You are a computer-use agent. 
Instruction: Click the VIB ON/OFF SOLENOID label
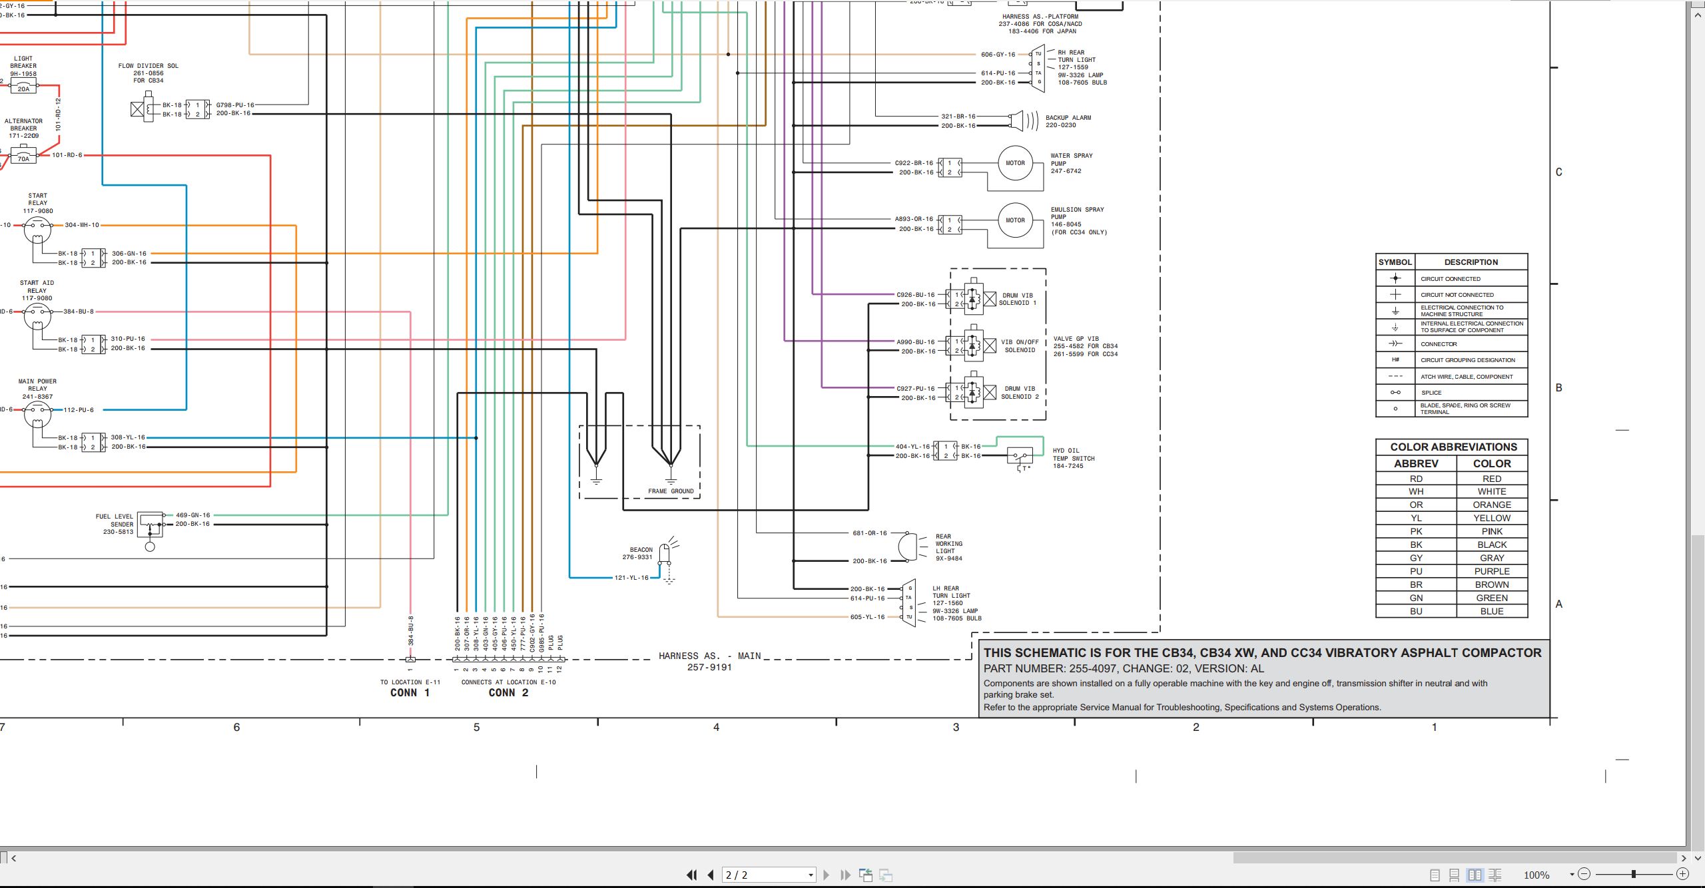1020,345
